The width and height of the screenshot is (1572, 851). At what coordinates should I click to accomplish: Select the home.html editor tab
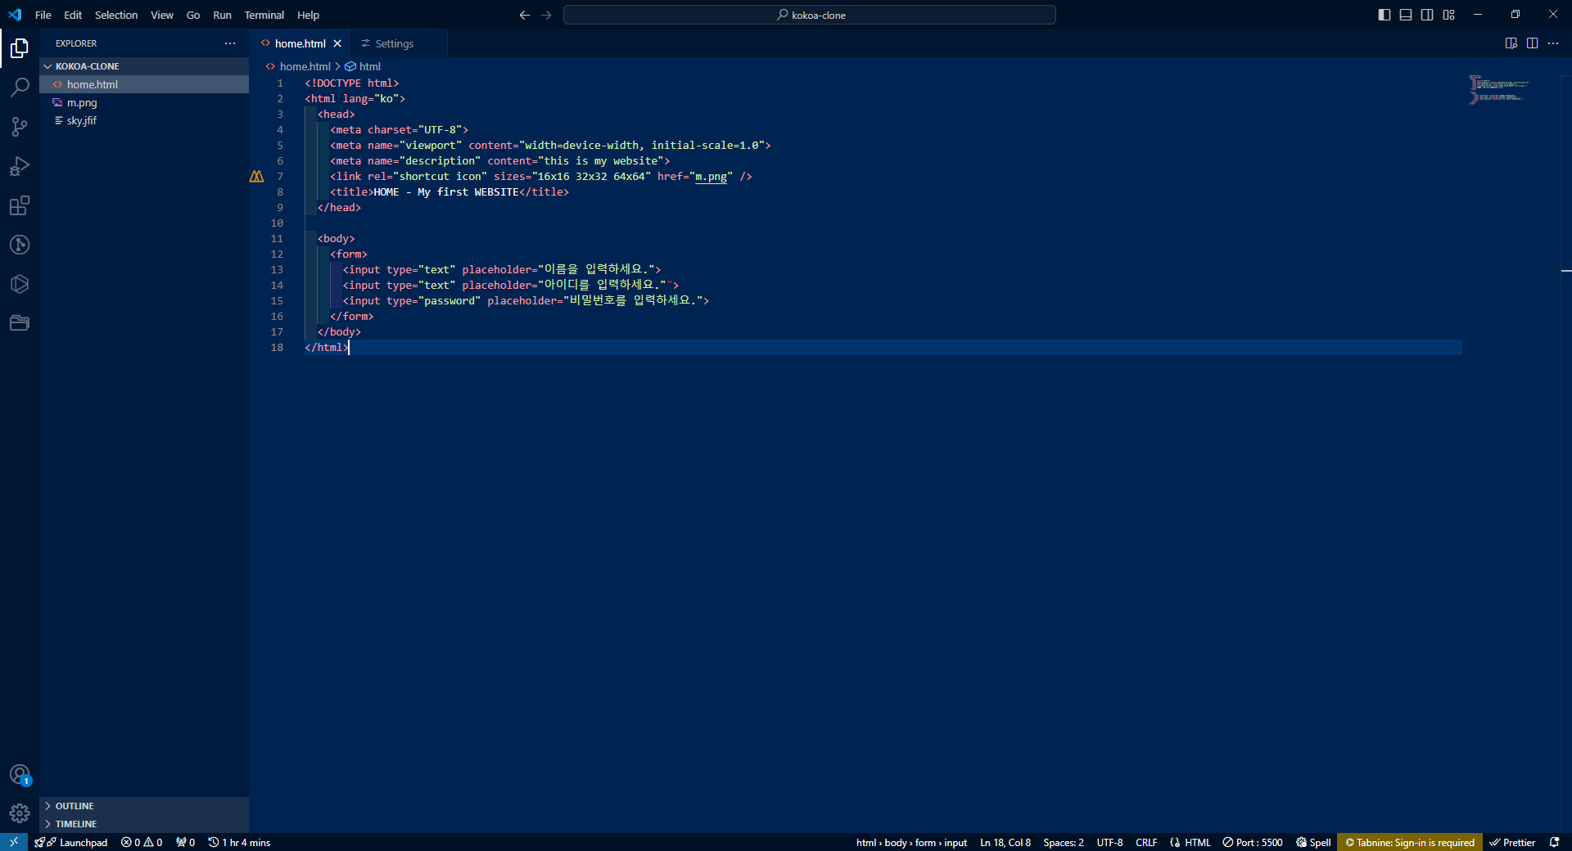(300, 43)
